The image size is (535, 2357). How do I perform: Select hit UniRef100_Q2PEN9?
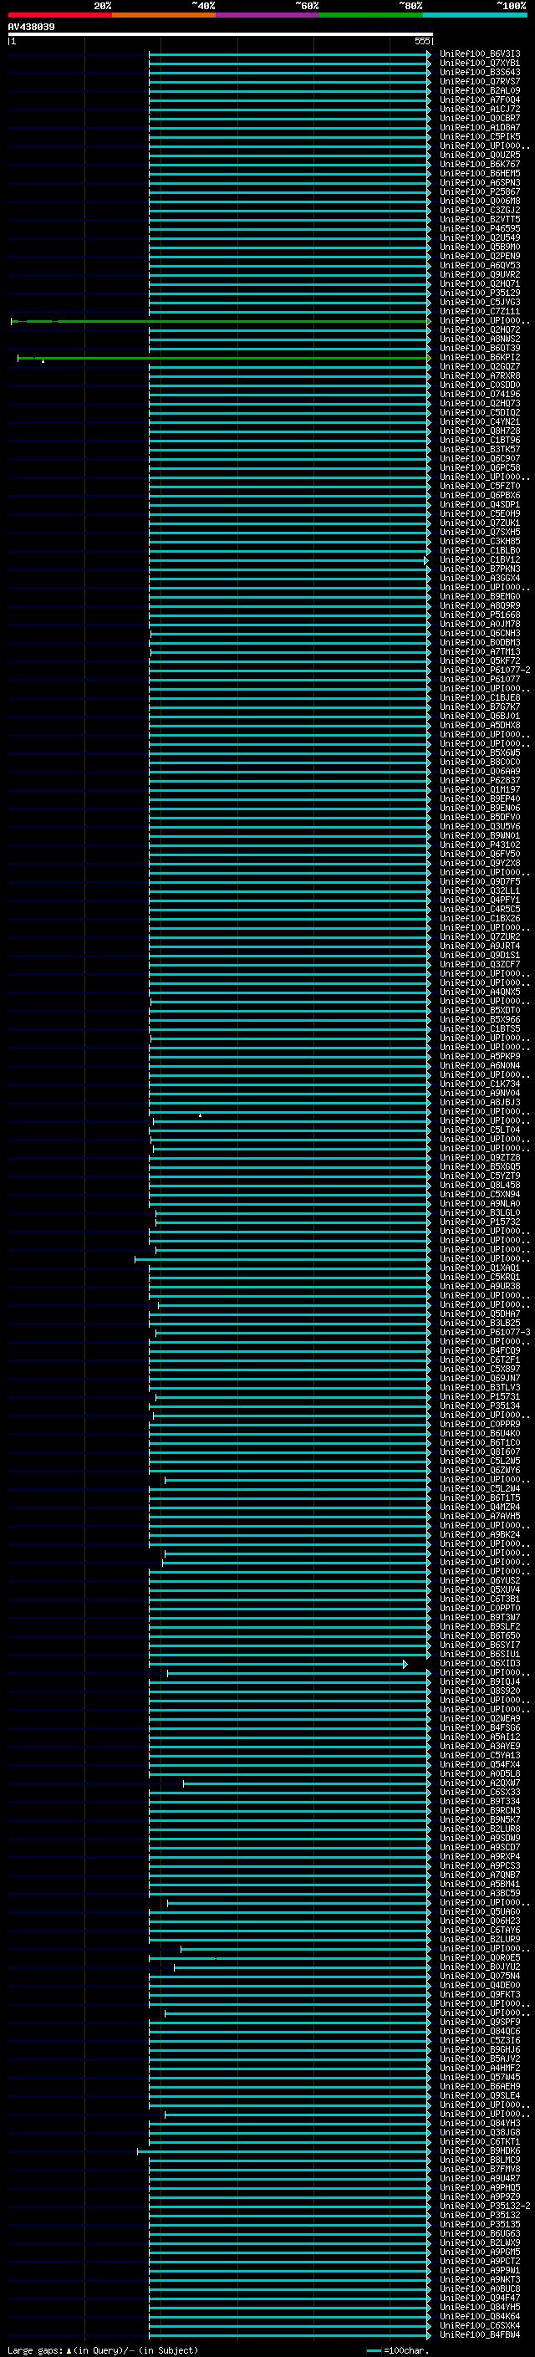(480, 256)
